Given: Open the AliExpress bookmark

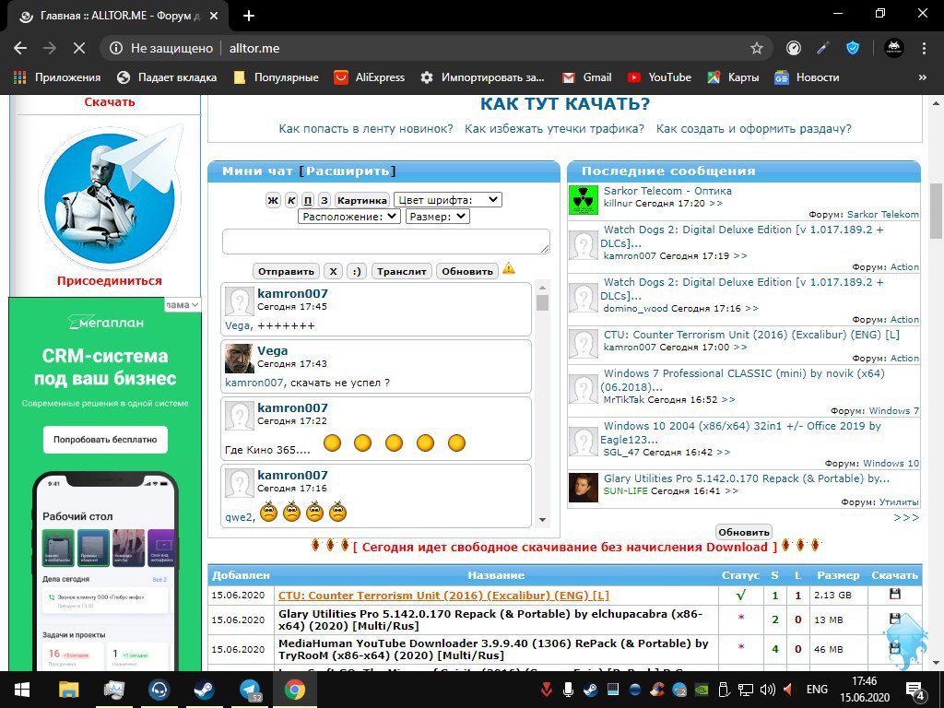Looking at the screenshot, I should tap(370, 77).
